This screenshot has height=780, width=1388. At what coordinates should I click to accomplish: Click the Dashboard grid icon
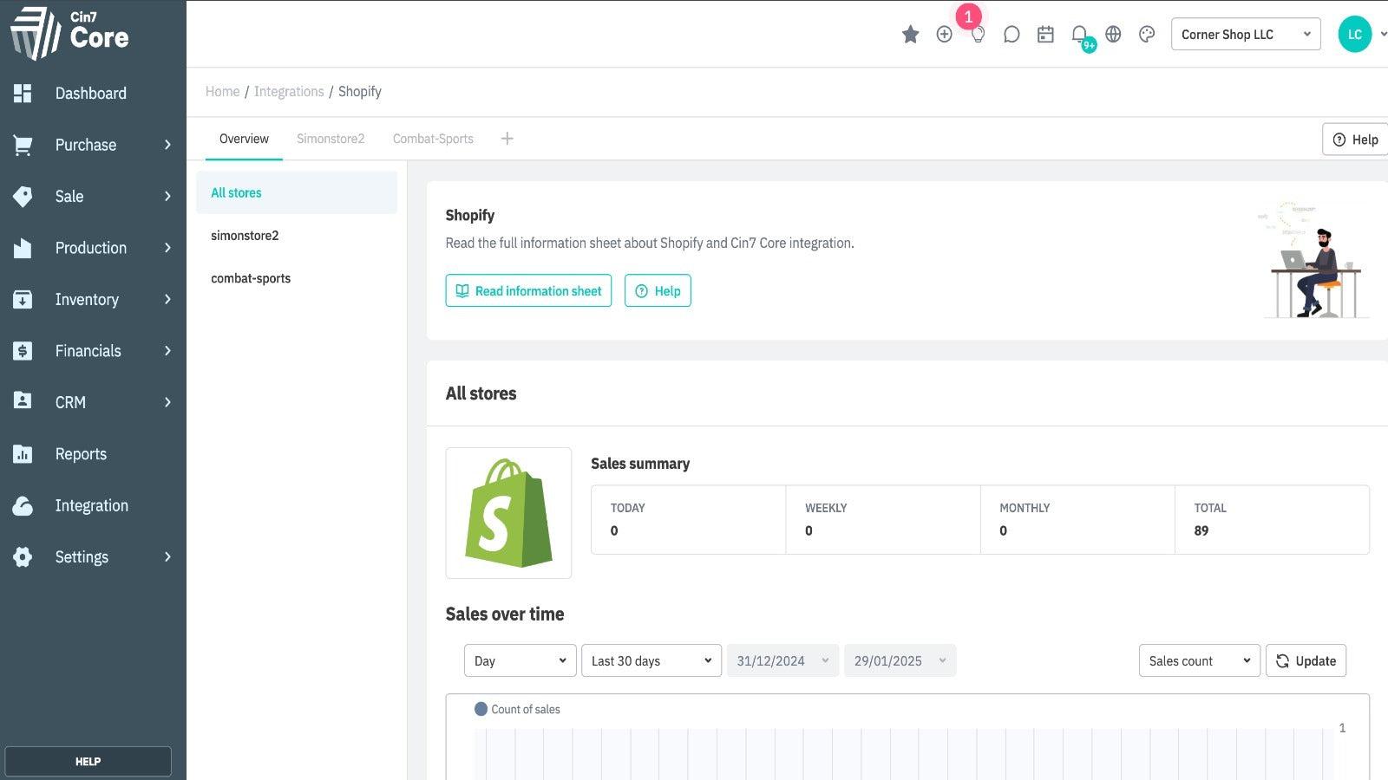tap(23, 93)
